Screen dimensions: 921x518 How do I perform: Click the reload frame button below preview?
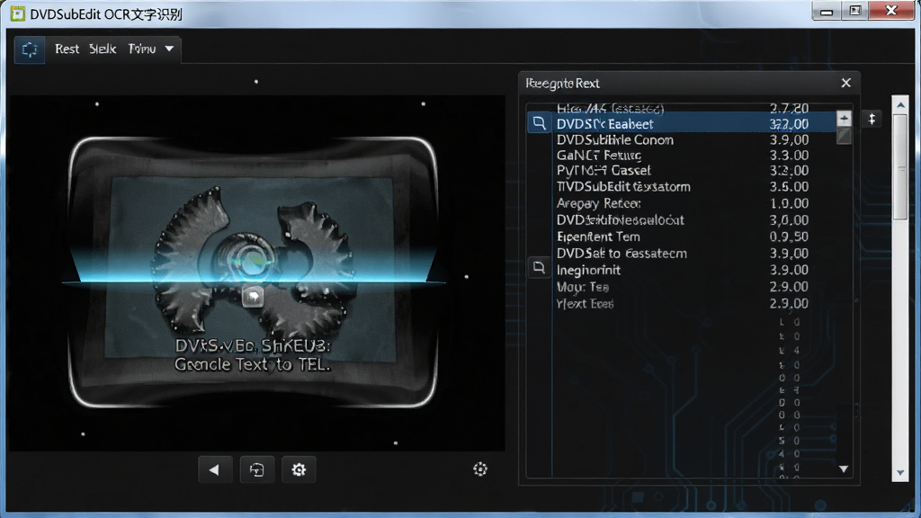pyautogui.click(x=256, y=469)
